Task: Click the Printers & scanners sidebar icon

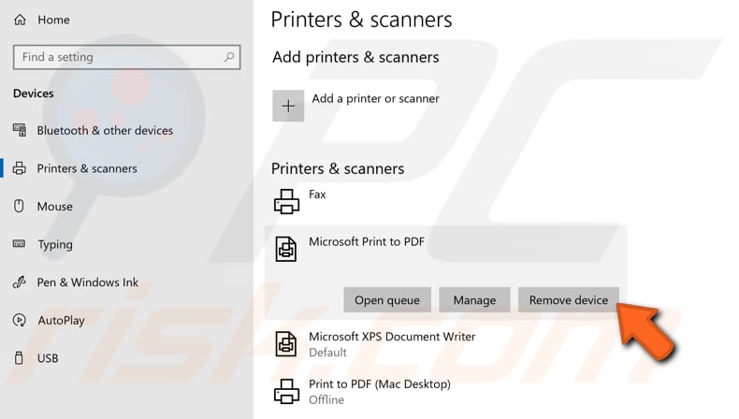Action: [20, 168]
